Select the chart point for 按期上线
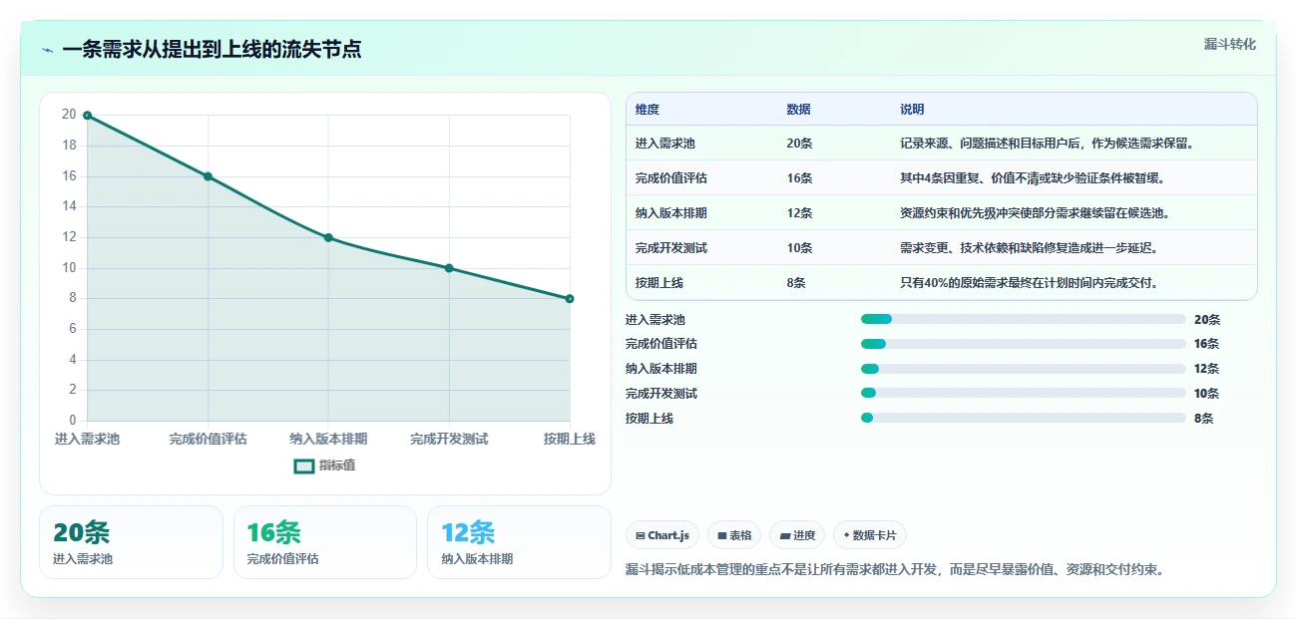 point(570,299)
